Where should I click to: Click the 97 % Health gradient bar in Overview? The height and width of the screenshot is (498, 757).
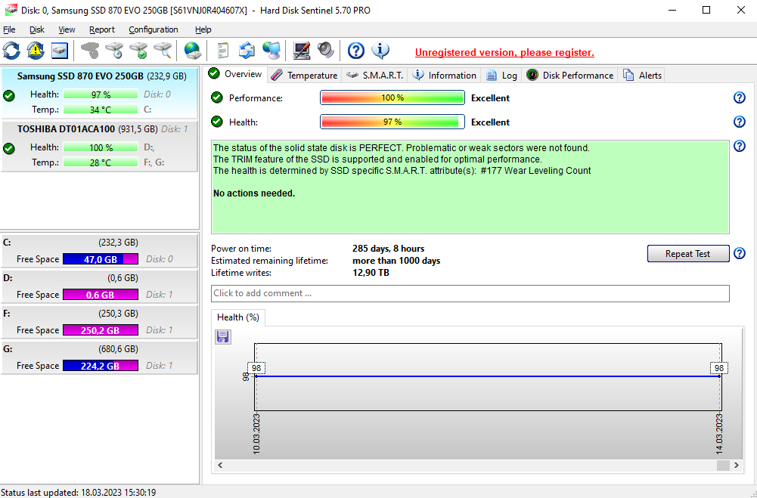pyautogui.click(x=392, y=122)
